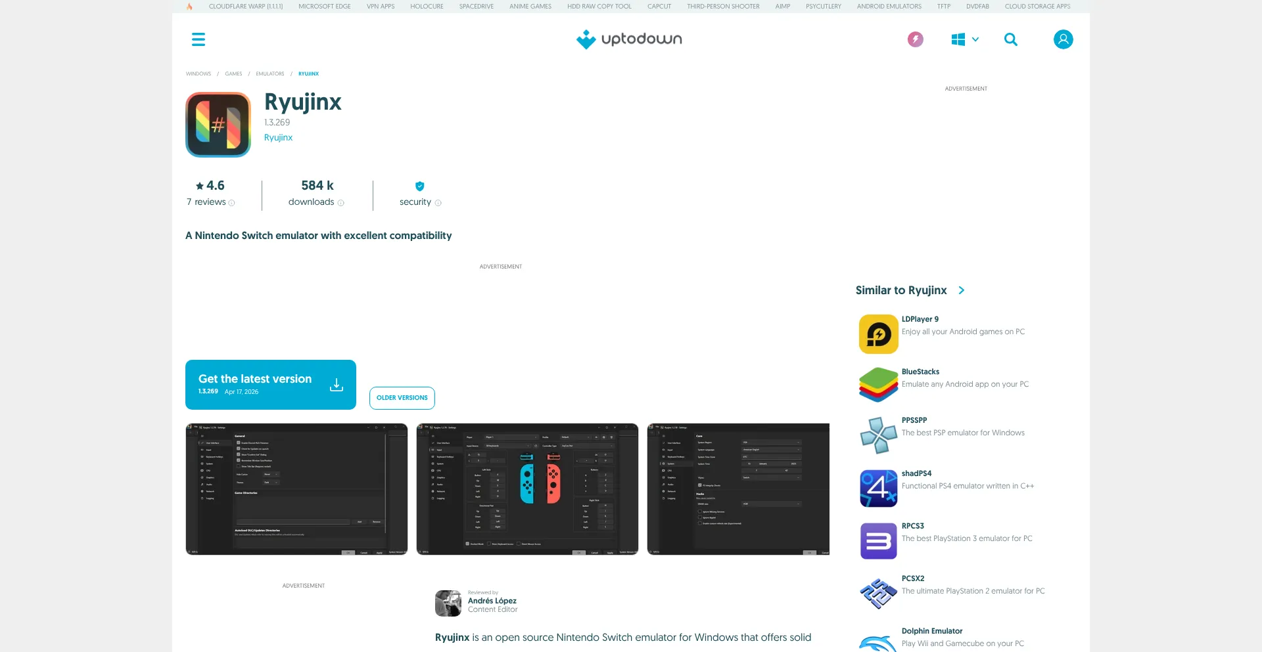
Task: Open the site search
Action: [x=1011, y=39]
